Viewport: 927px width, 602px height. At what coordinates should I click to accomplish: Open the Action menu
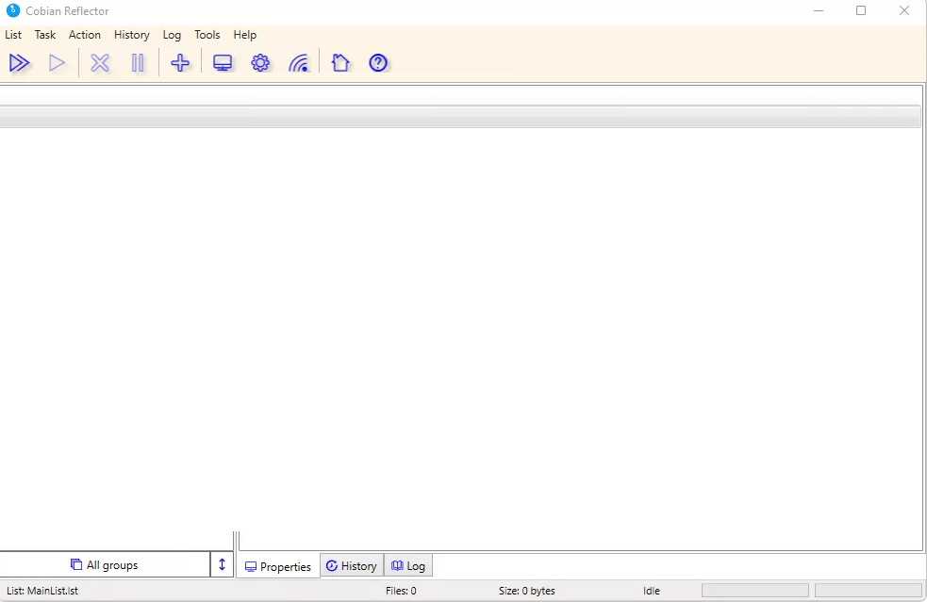click(x=85, y=35)
